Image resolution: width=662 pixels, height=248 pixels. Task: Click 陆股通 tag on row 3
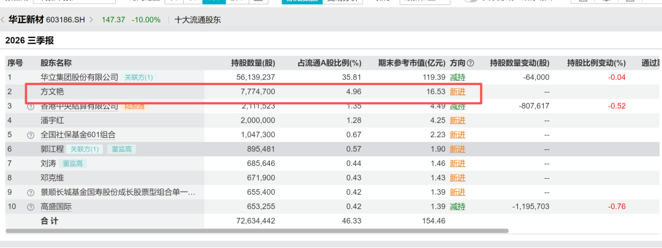(135, 107)
